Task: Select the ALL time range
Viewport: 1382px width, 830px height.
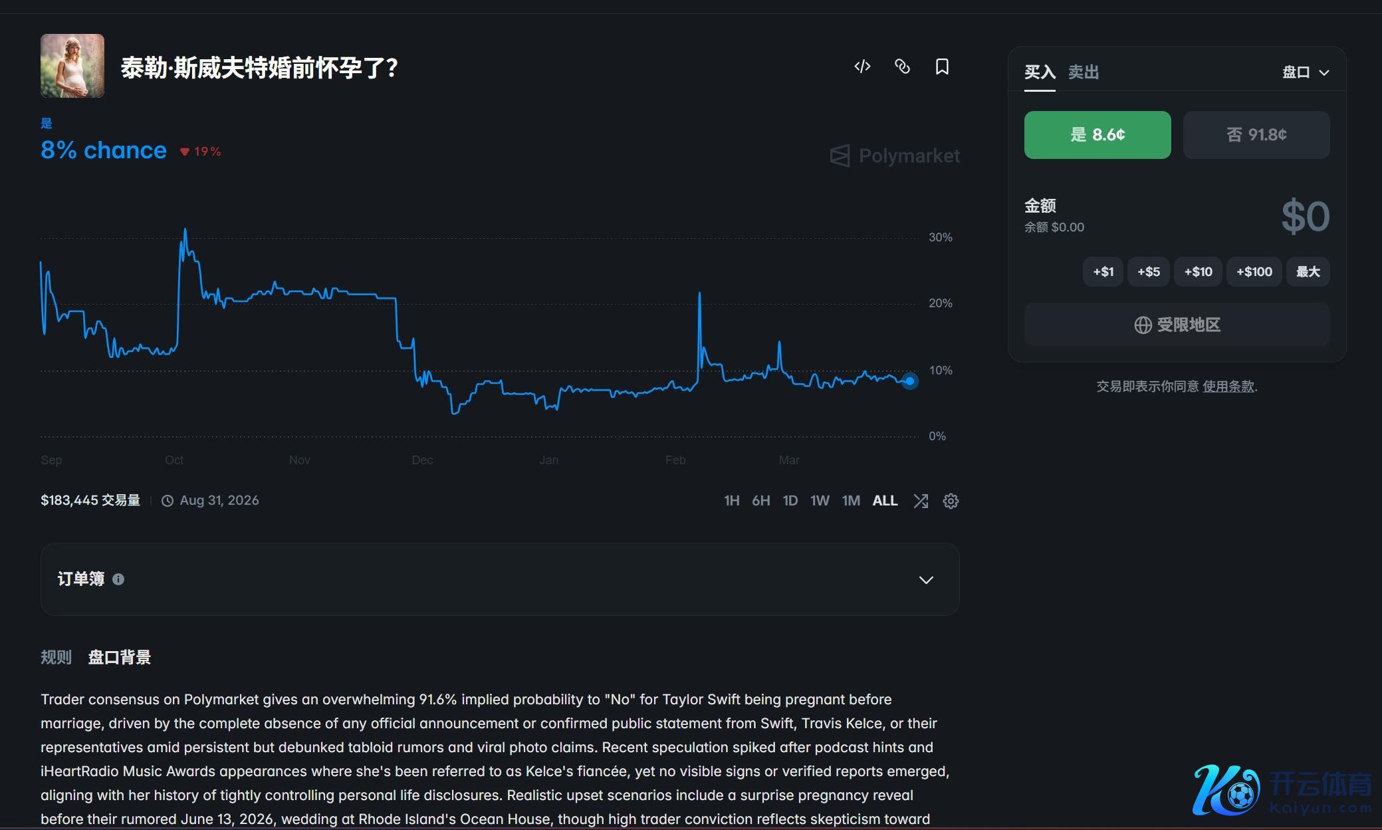Action: pyautogui.click(x=885, y=501)
